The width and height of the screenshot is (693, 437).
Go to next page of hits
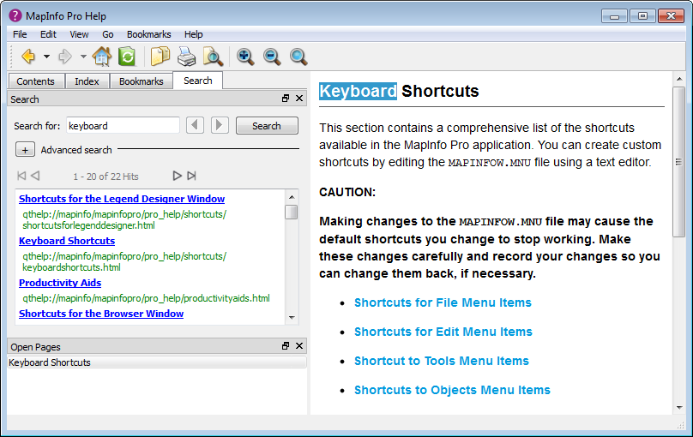click(x=177, y=176)
